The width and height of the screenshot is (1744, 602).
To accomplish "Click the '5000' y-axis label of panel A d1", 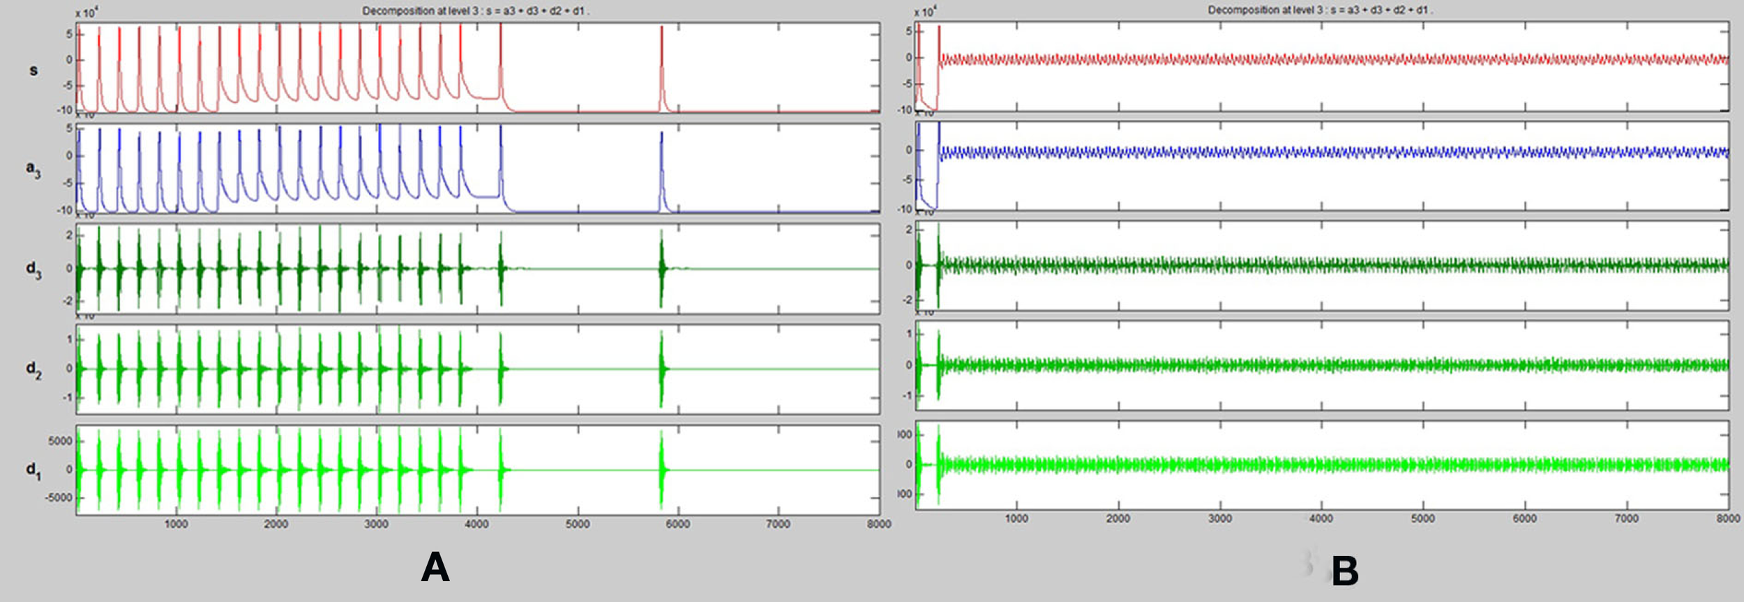I will 60,441.
